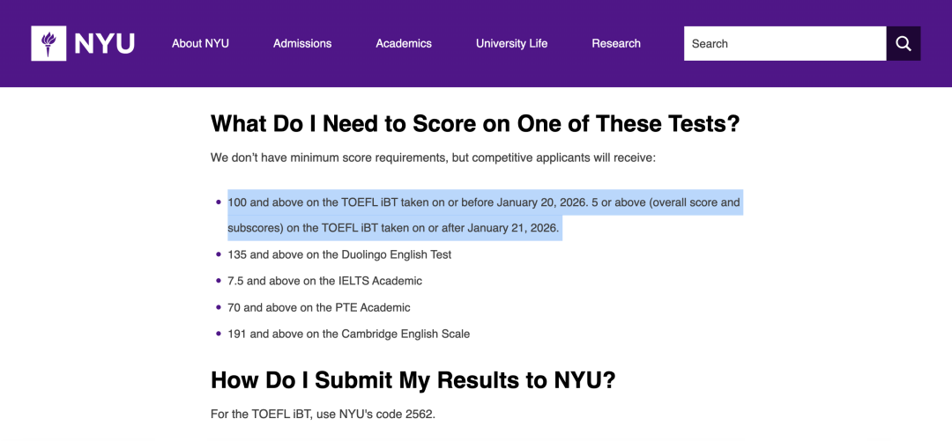This screenshot has width=952, height=441.
Task: Click the "What Do I Need to Score" heading
Action: (475, 123)
